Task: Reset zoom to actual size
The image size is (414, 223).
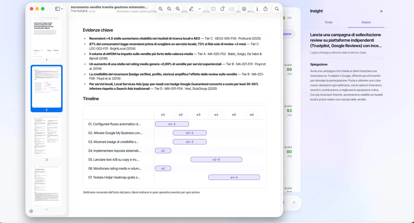Action: click(x=169, y=9)
